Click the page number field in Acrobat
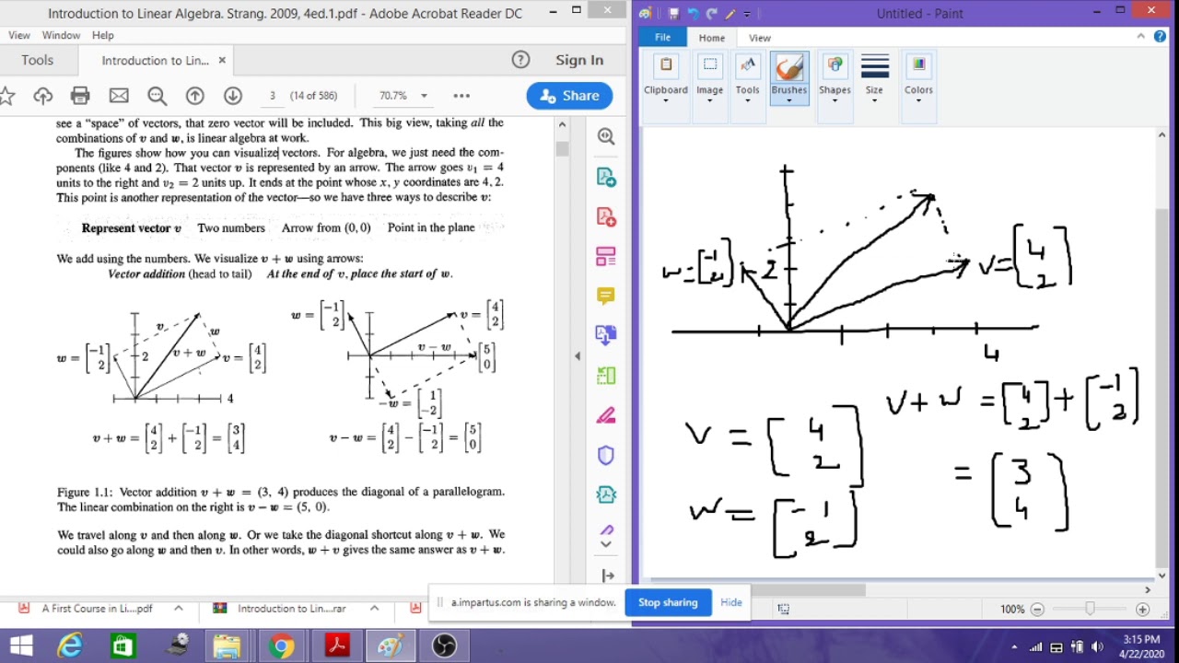Image resolution: width=1179 pixels, height=663 pixels. tap(272, 96)
